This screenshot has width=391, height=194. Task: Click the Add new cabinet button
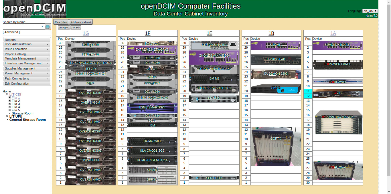coord(81,22)
